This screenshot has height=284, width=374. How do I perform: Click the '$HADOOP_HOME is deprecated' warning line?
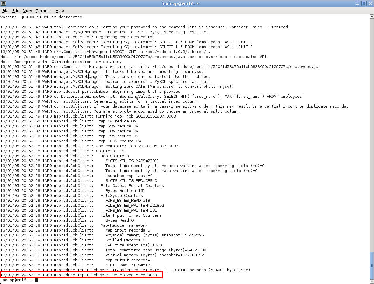[x=42, y=17]
